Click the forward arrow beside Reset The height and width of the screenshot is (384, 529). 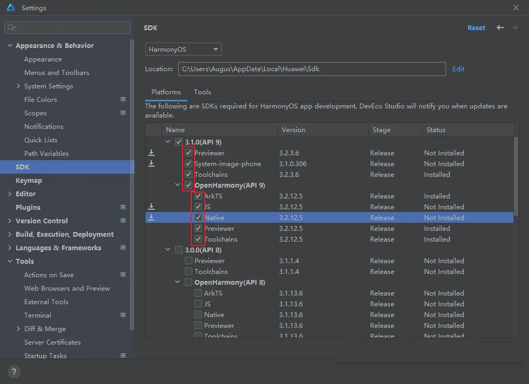514,28
